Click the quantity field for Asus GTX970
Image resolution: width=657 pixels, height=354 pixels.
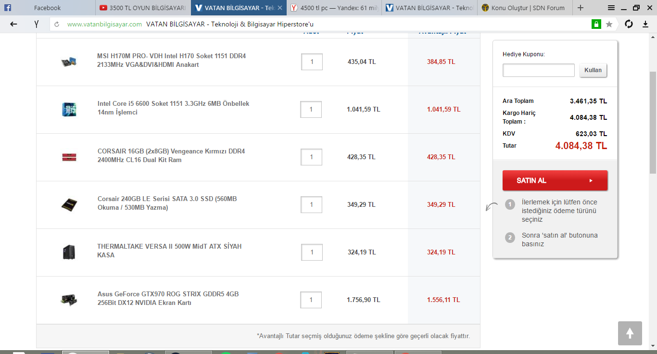311,300
